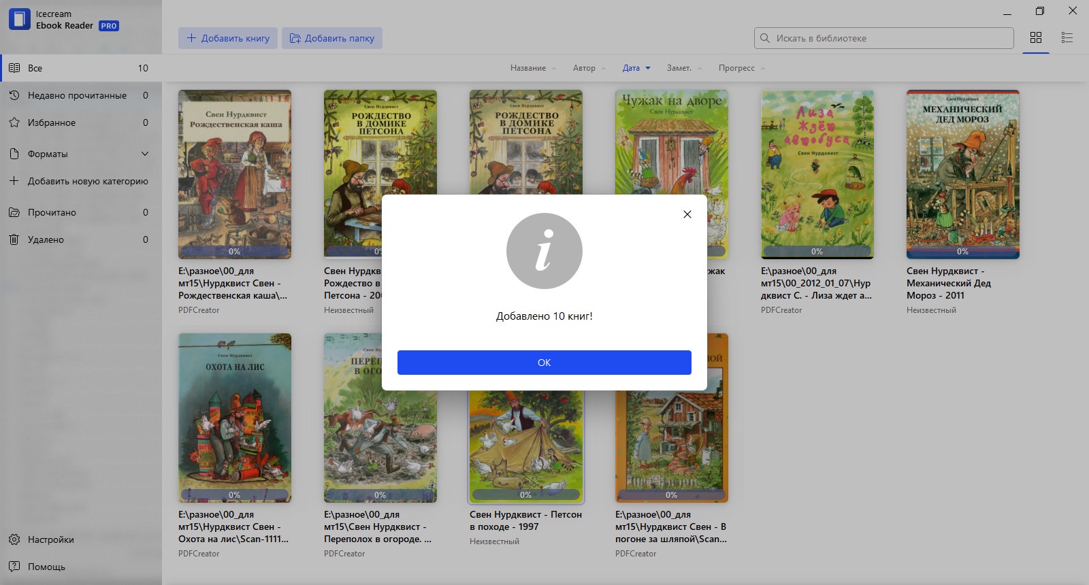Close the info dialog with X
The height and width of the screenshot is (585, 1089).
pos(687,214)
